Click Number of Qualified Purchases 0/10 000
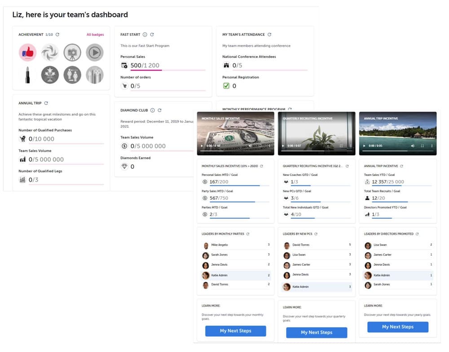The width and height of the screenshot is (449, 352). click(x=41, y=139)
